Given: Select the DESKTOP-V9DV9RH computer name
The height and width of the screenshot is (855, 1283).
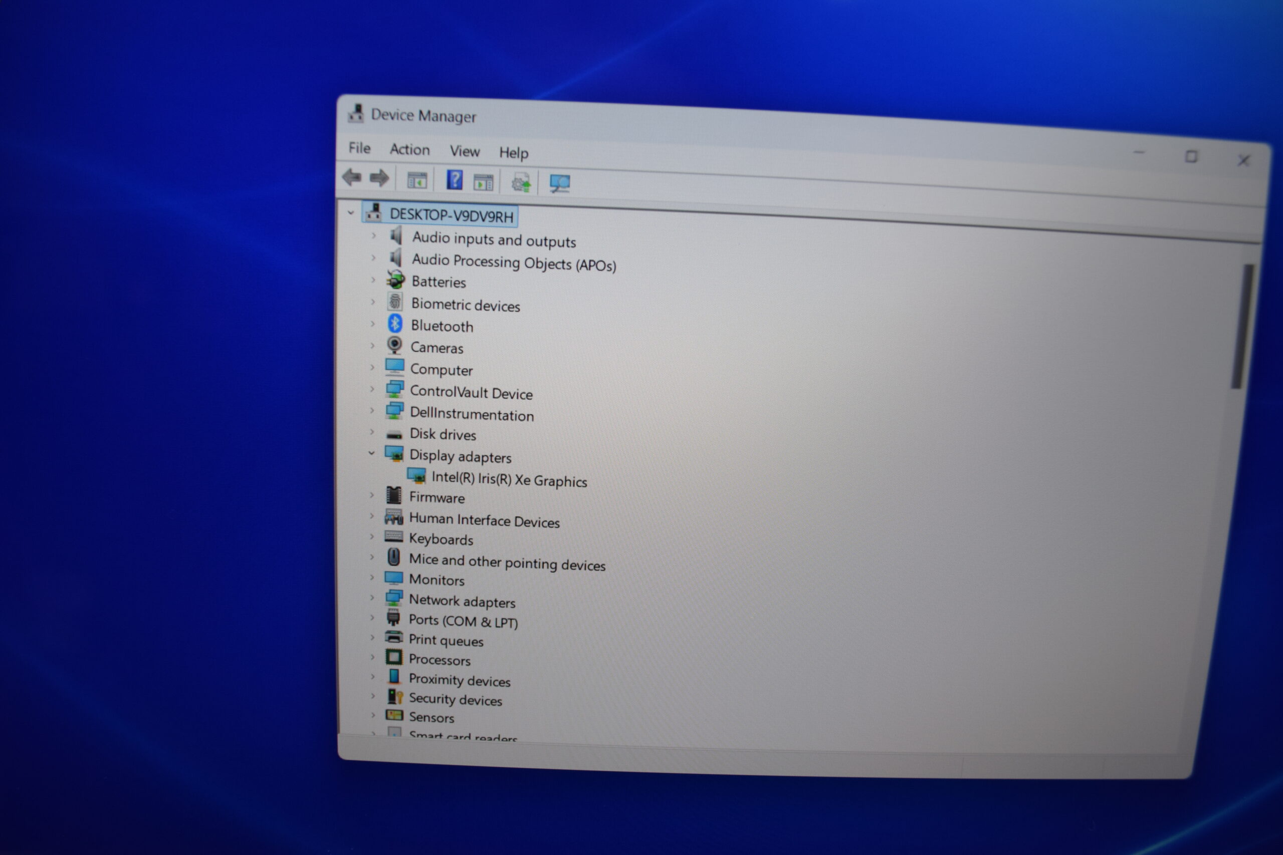Looking at the screenshot, I should (452, 215).
